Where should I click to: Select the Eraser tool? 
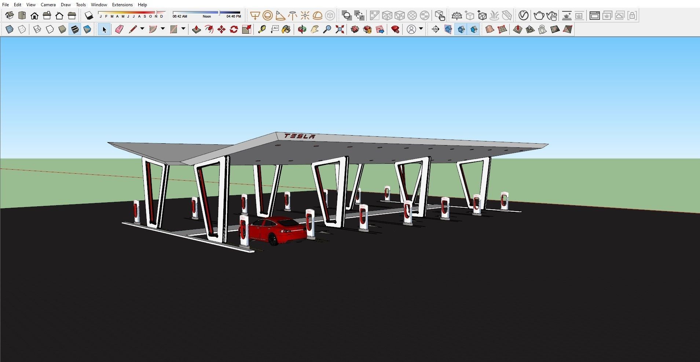(119, 29)
